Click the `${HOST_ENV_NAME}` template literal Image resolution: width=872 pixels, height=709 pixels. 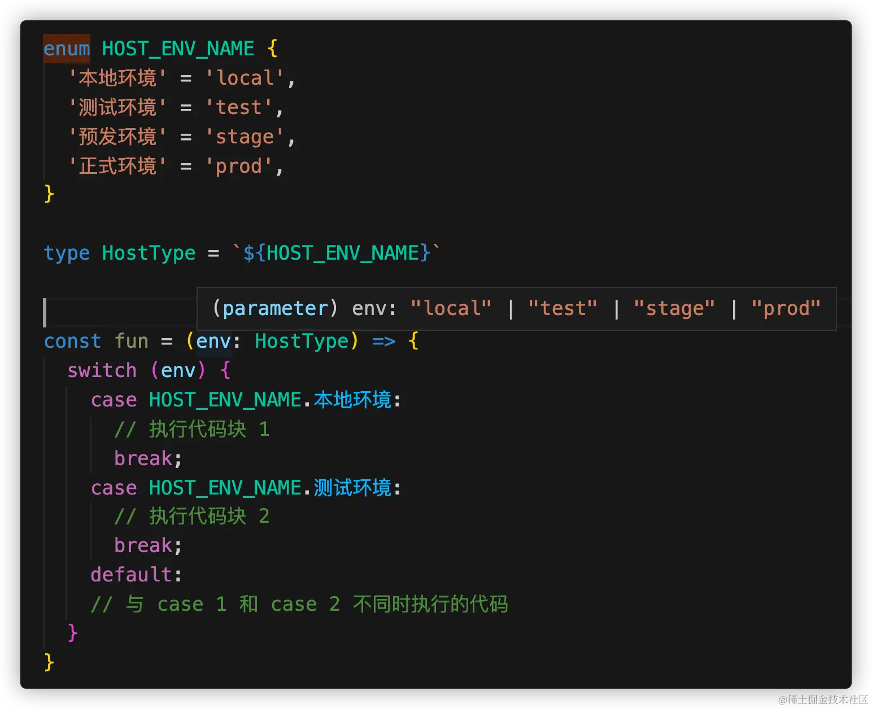[337, 253]
